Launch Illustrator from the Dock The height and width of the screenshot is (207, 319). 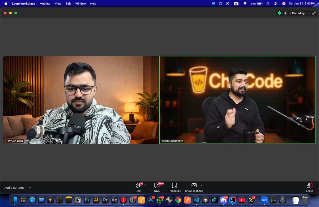pyautogui.click(x=96, y=200)
